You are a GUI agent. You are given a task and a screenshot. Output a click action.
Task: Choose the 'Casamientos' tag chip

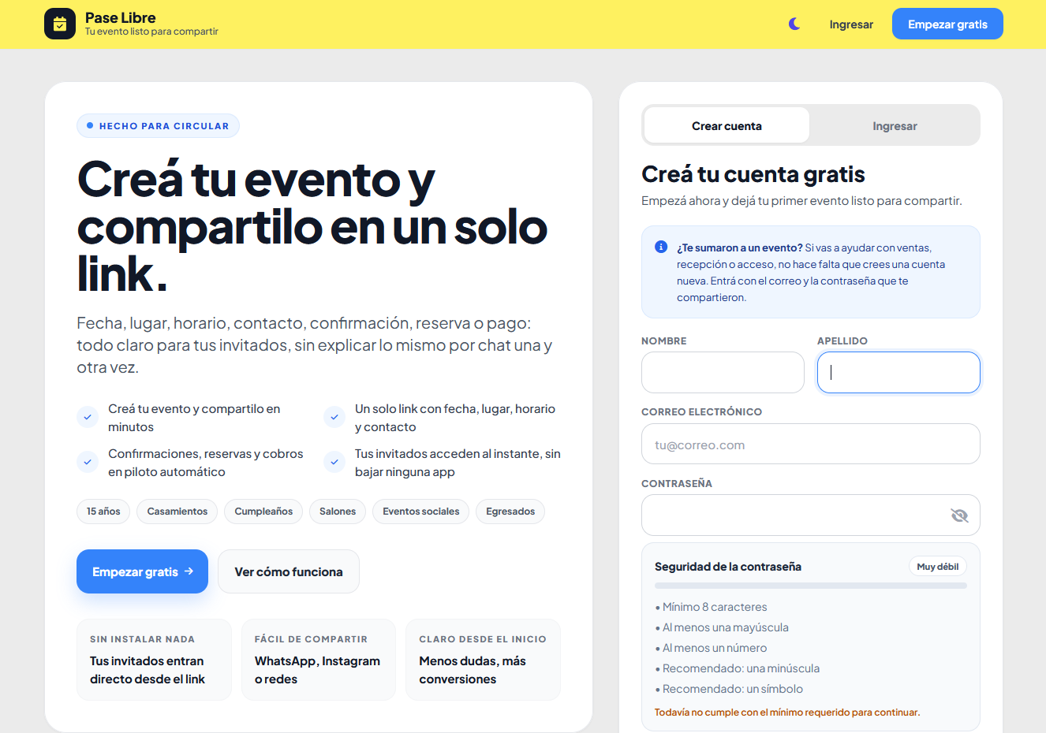point(177,512)
